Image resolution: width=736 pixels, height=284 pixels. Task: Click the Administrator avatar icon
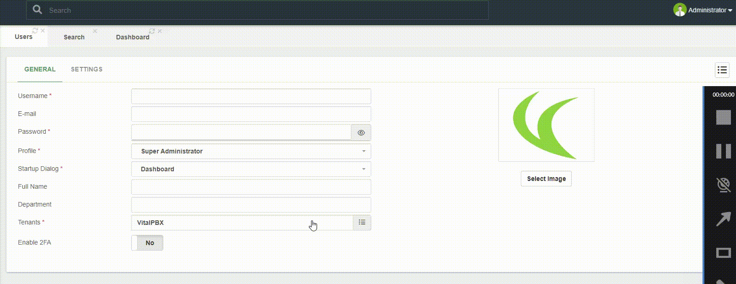[680, 10]
